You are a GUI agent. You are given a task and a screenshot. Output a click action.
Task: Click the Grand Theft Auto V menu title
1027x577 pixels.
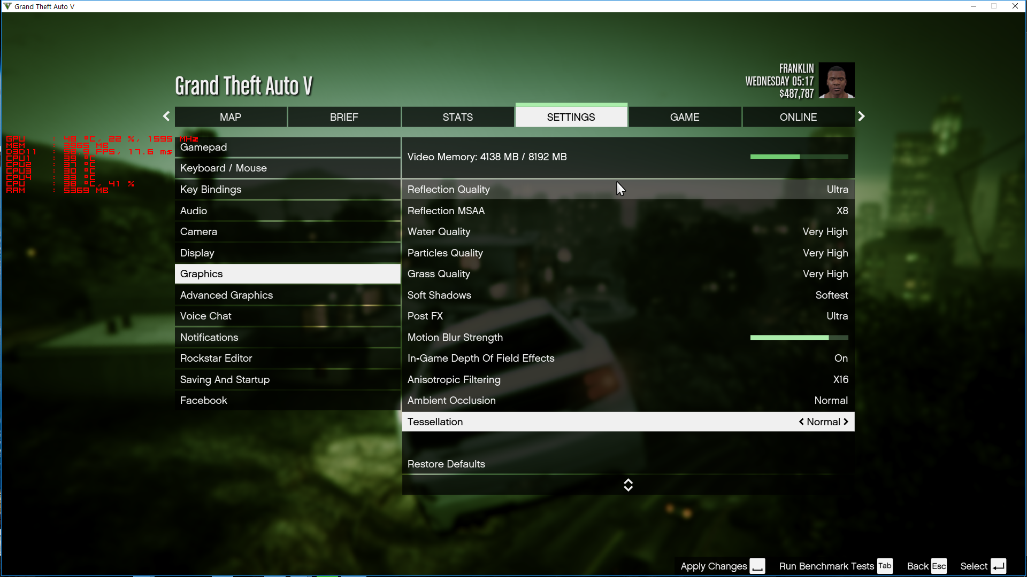(x=243, y=85)
